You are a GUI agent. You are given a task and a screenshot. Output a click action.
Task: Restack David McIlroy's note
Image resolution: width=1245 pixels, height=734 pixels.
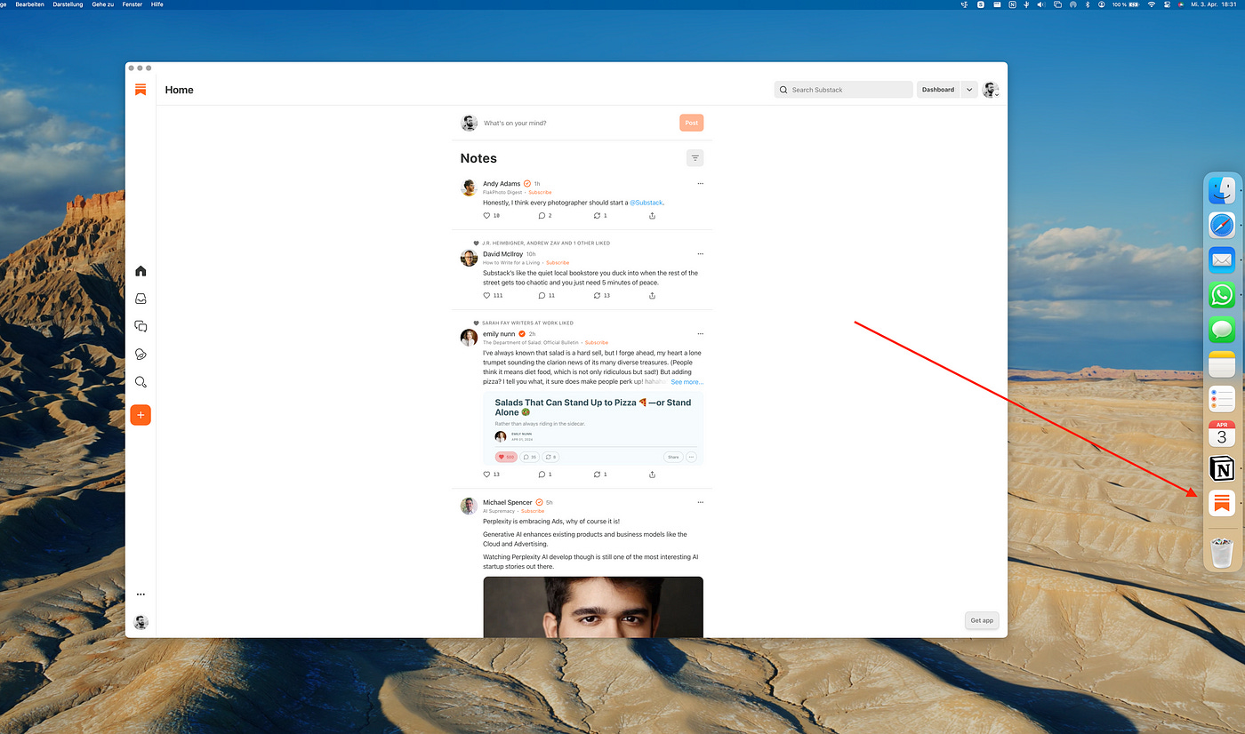(x=598, y=295)
